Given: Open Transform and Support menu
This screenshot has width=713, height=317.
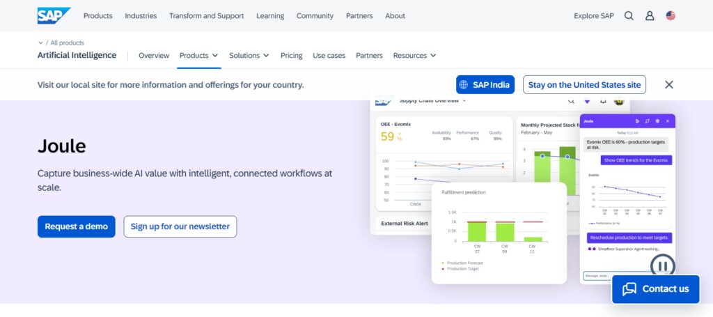Looking at the screenshot, I should pyautogui.click(x=206, y=16).
